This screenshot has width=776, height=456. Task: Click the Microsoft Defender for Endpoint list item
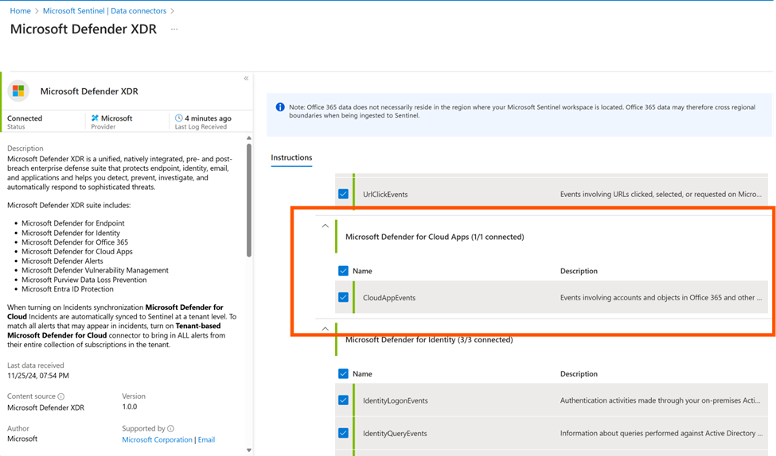(72, 223)
